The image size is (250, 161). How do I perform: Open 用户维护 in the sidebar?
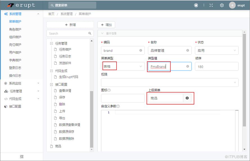tap(15, 53)
